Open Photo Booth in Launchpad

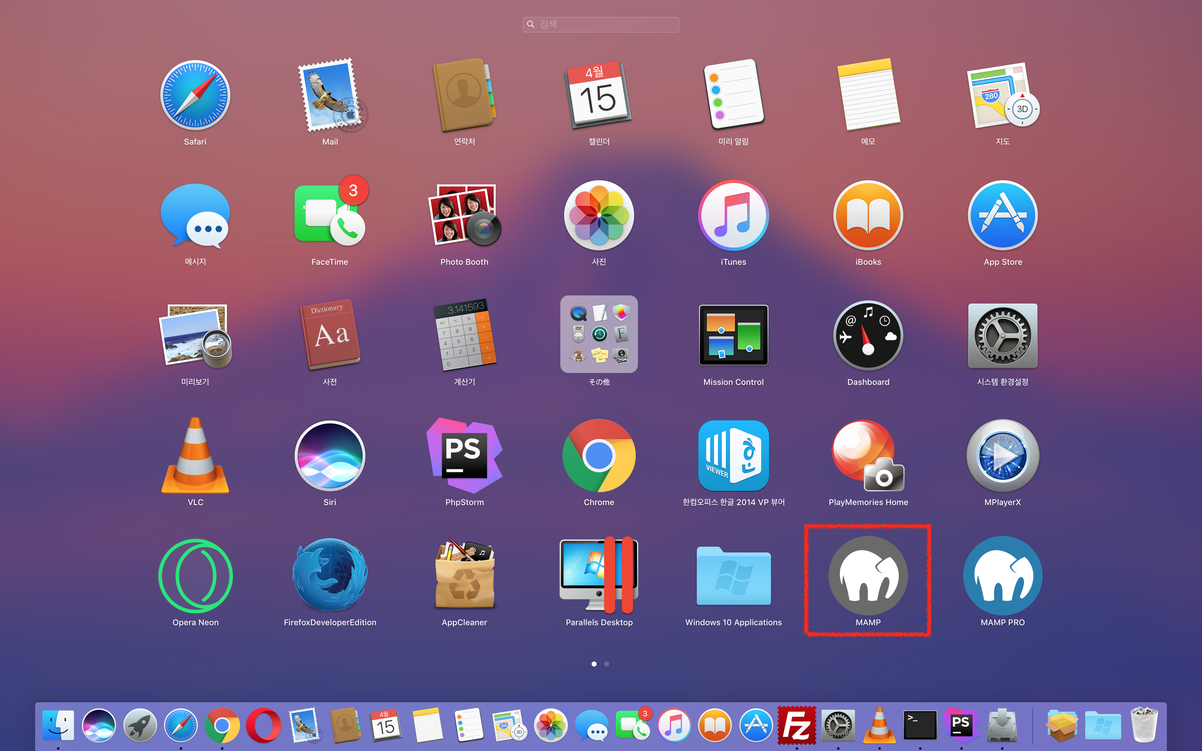pyautogui.click(x=465, y=216)
